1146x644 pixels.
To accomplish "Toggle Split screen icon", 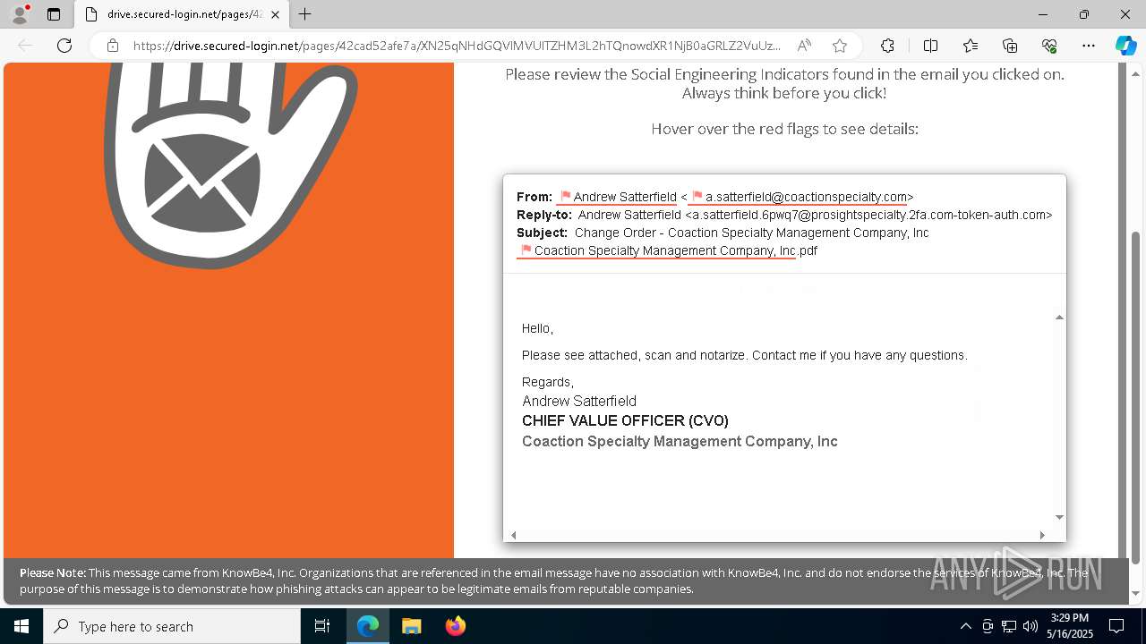I will pyautogui.click(x=930, y=46).
